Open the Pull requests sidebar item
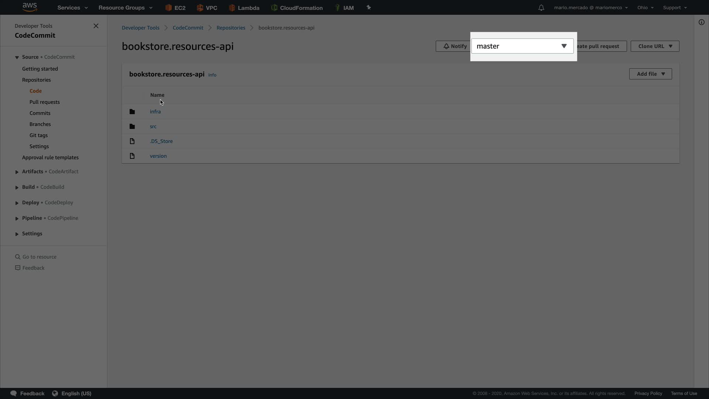 pos(45,102)
